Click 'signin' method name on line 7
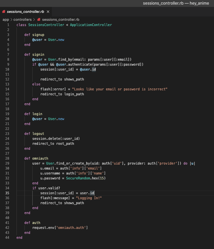The width and height of the screenshot is (214, 249). click(x=38, y=54)
